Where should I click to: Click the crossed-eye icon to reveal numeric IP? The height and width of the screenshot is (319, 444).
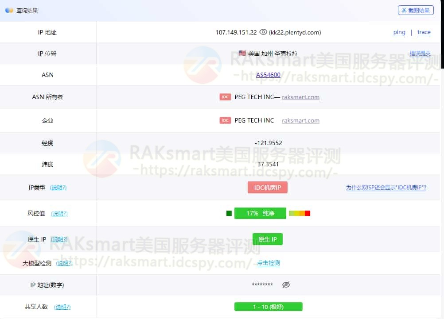click(x=286, y=285)
